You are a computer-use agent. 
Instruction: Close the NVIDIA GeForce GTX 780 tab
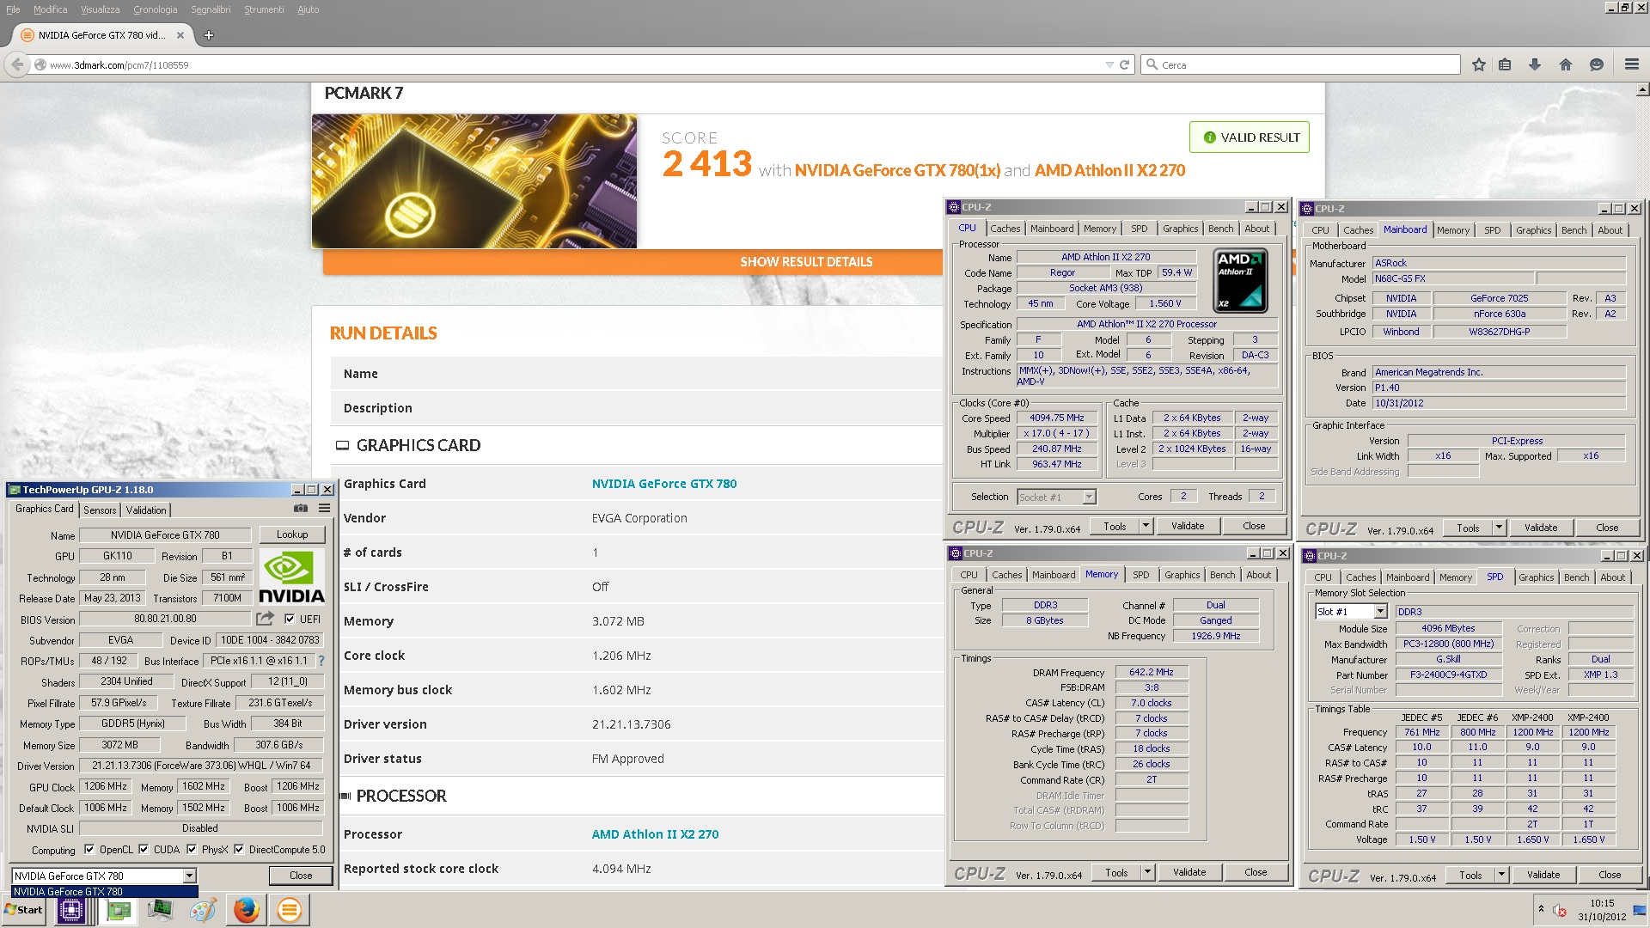(180, 35)
